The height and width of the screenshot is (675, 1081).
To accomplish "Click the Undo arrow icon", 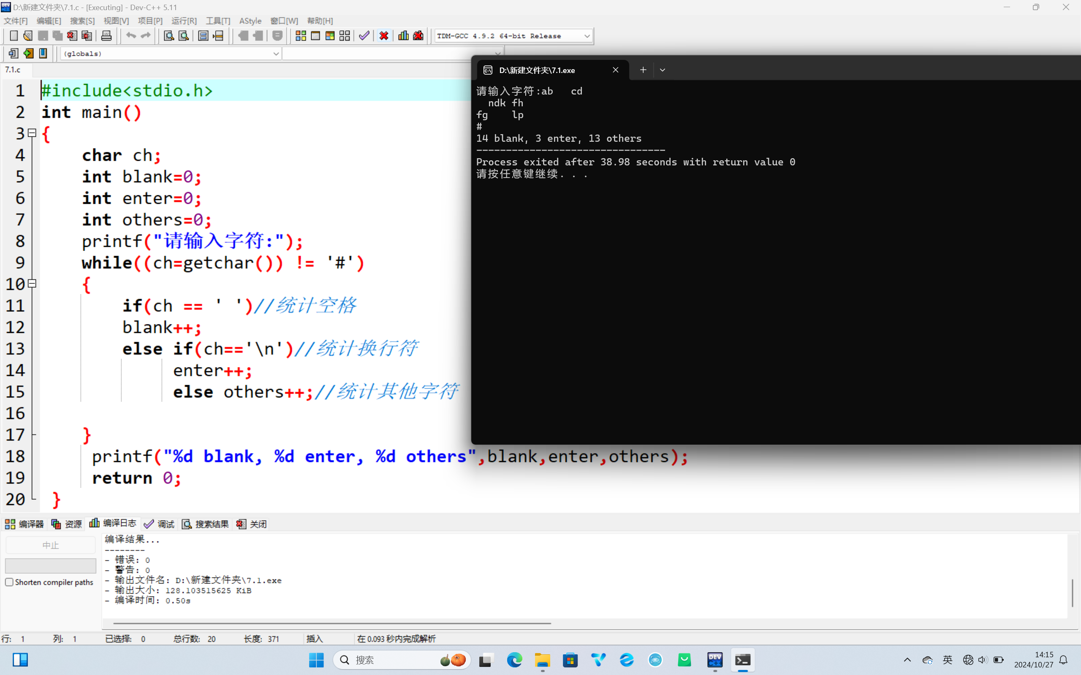I will click(130, 36).
